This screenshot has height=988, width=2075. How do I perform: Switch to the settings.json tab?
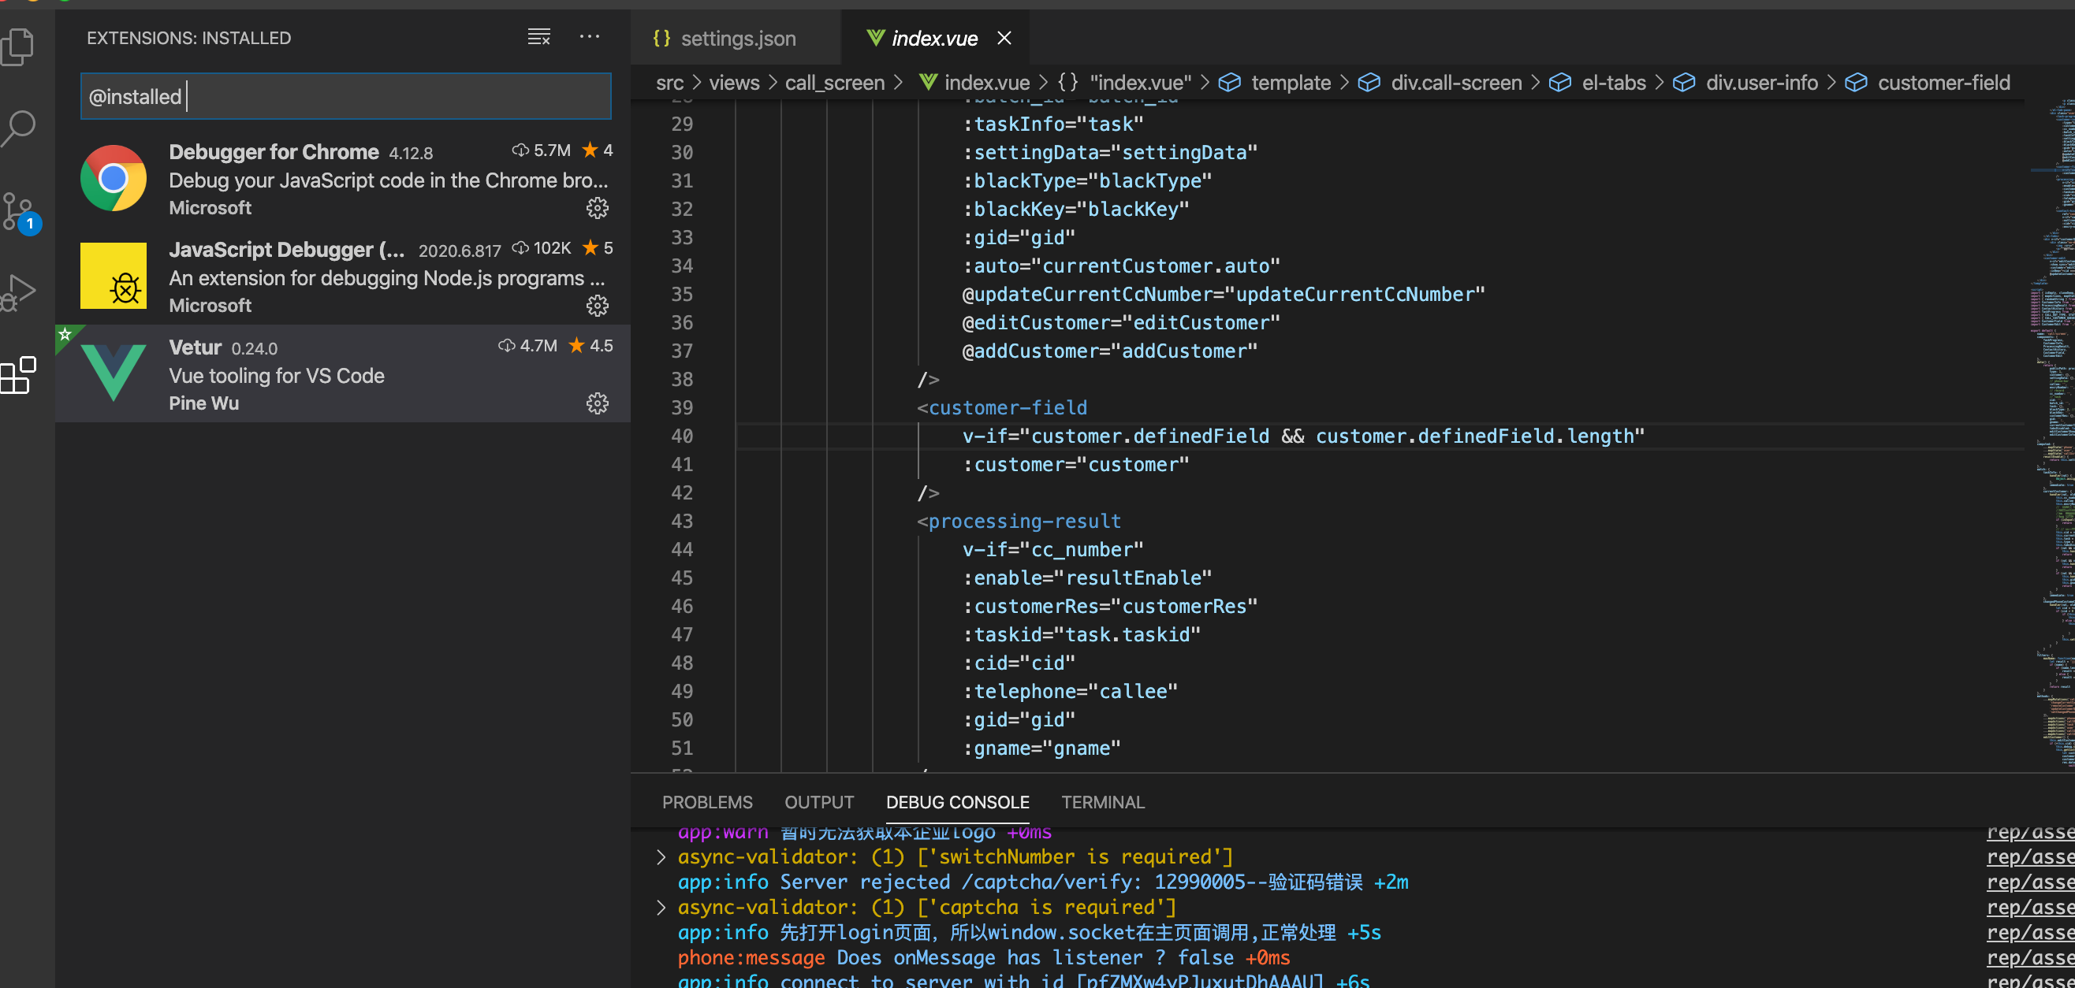click(737, 38)
